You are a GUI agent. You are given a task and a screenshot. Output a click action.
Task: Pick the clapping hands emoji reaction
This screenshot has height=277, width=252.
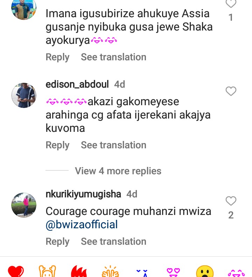(110, 271)
